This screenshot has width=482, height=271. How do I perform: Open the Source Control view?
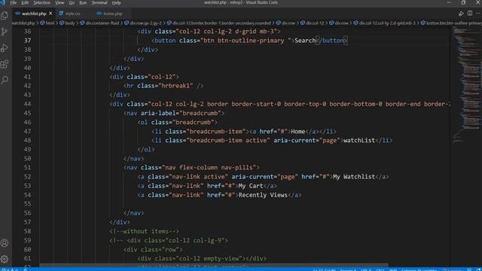[x=5, y=32]
